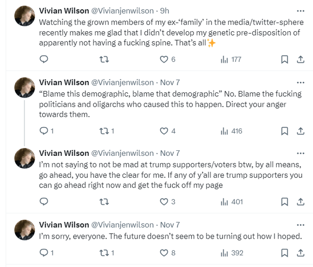The height and width of the screenshot is (267, 313).
Task: Like the 'Blame this demographic' tweet
Action: click(164, 131)
